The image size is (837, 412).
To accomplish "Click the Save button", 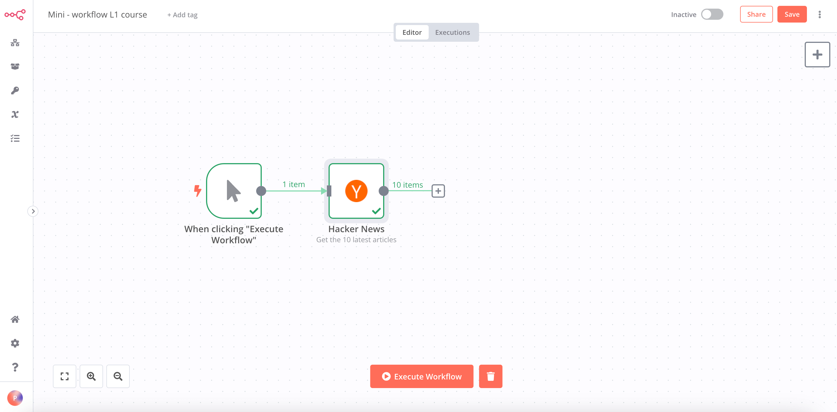I will point(792,14).
